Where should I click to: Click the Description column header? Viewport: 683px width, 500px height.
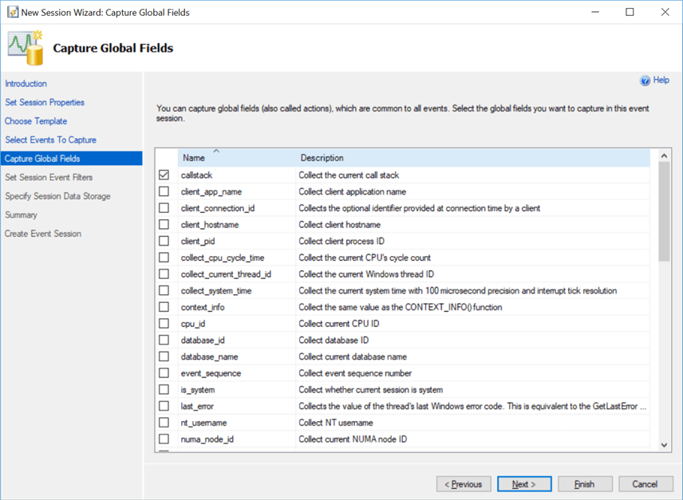pyautogui.click(x=472, y=158)
